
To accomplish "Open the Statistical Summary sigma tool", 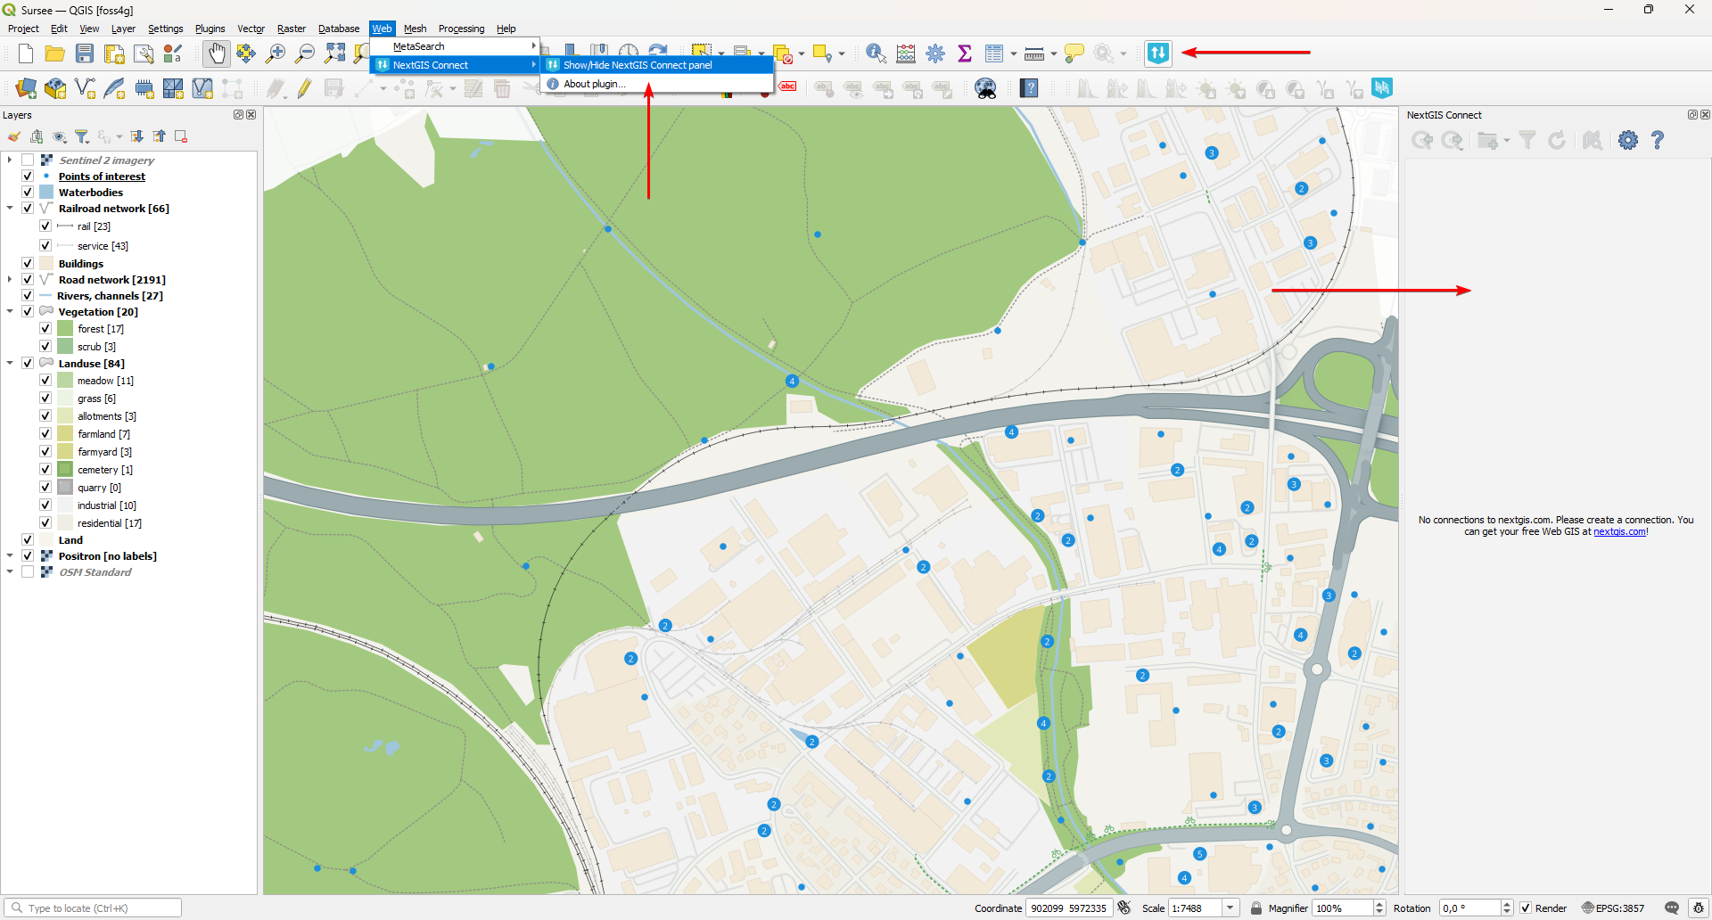I will click(964, 53).
